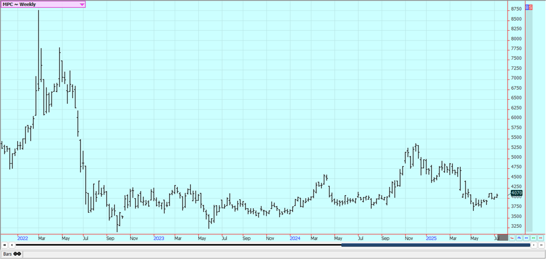The width and height of the screenshot is (546, 259).
Task: Click the 2023 year label on time axis
Action: coord(159,238)
